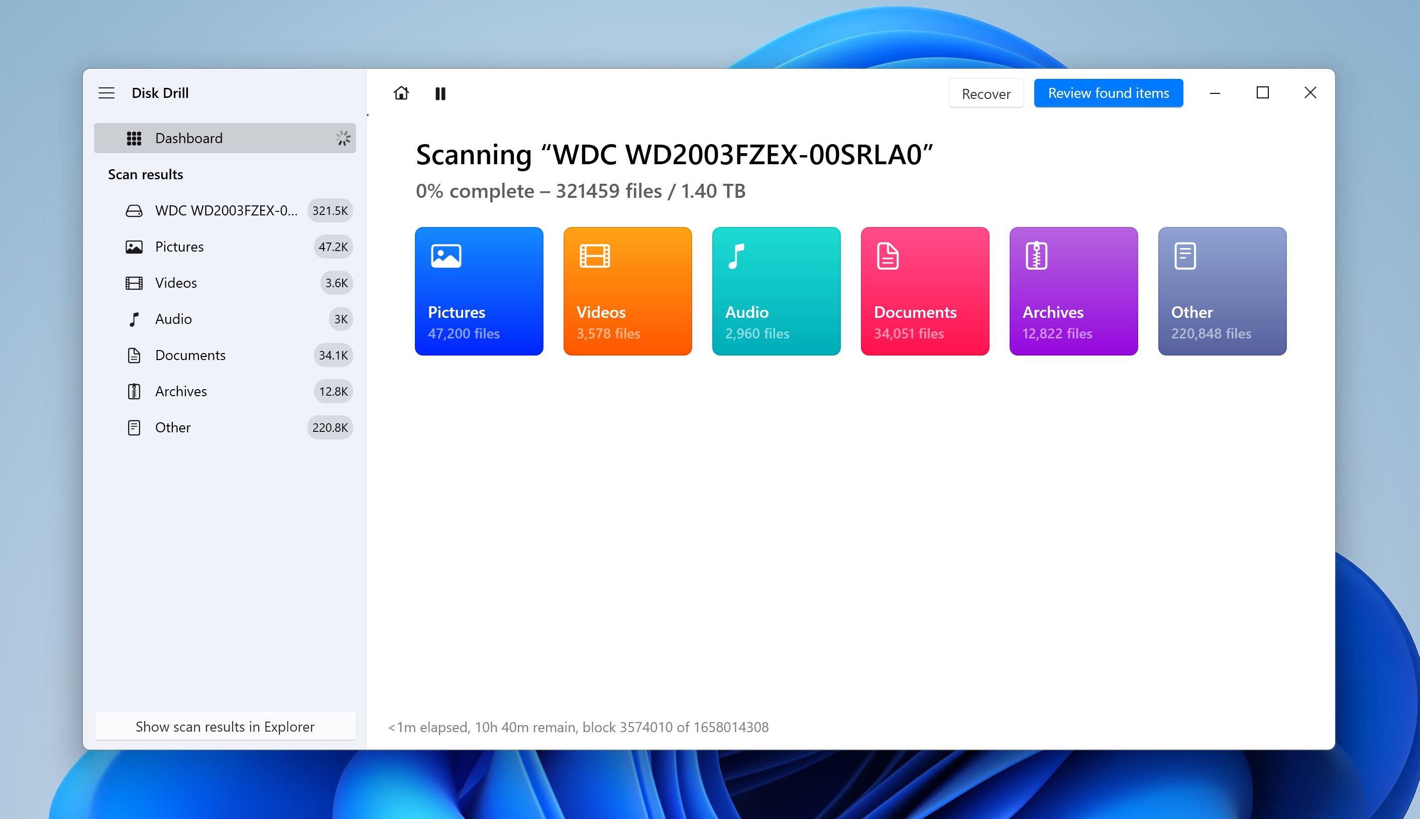
Task: Select Pictures in scan results sidebar
Action: pyautogui.click(x=178, y=247)
